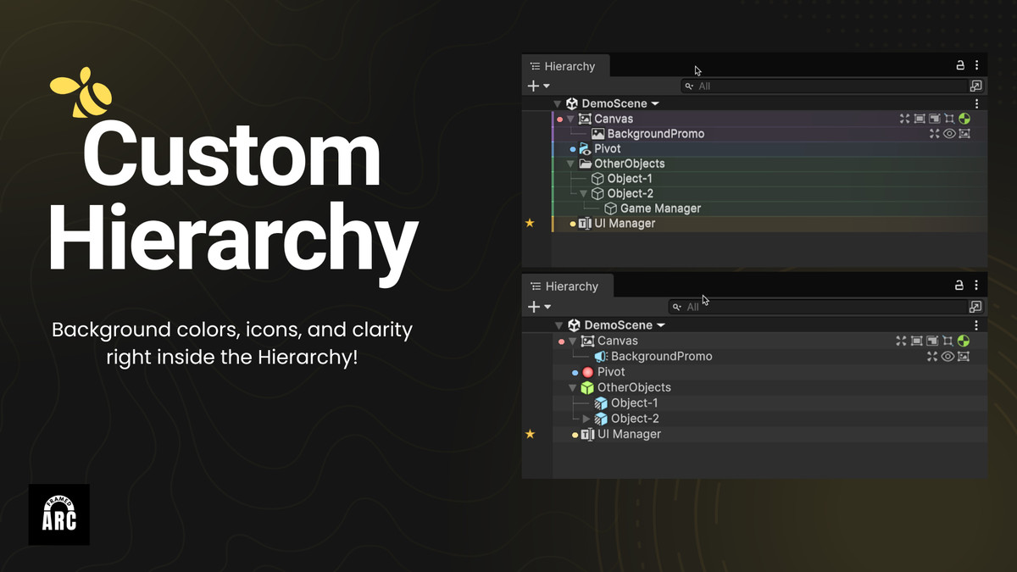The width and height of the screenshot is (1017, 572).
Task: Click the star icon next to UI Manager
Action: click(x=531, y=223)
